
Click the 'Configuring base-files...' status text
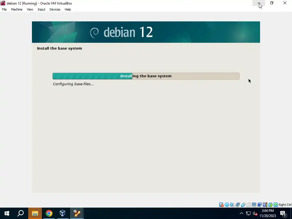point(73,84)
